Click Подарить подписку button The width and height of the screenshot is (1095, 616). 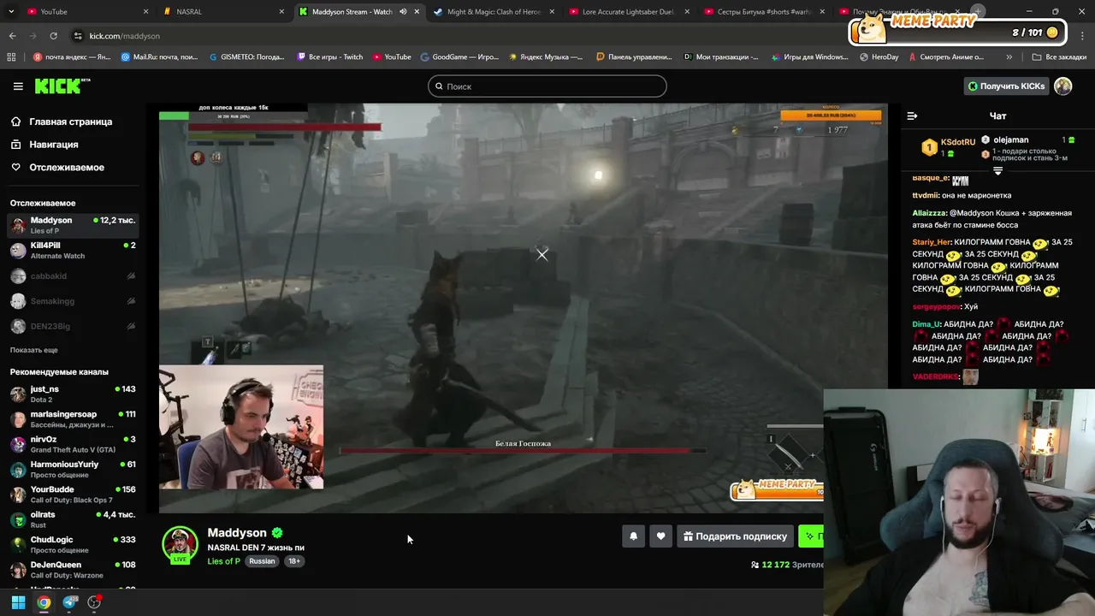coord(735,536)
